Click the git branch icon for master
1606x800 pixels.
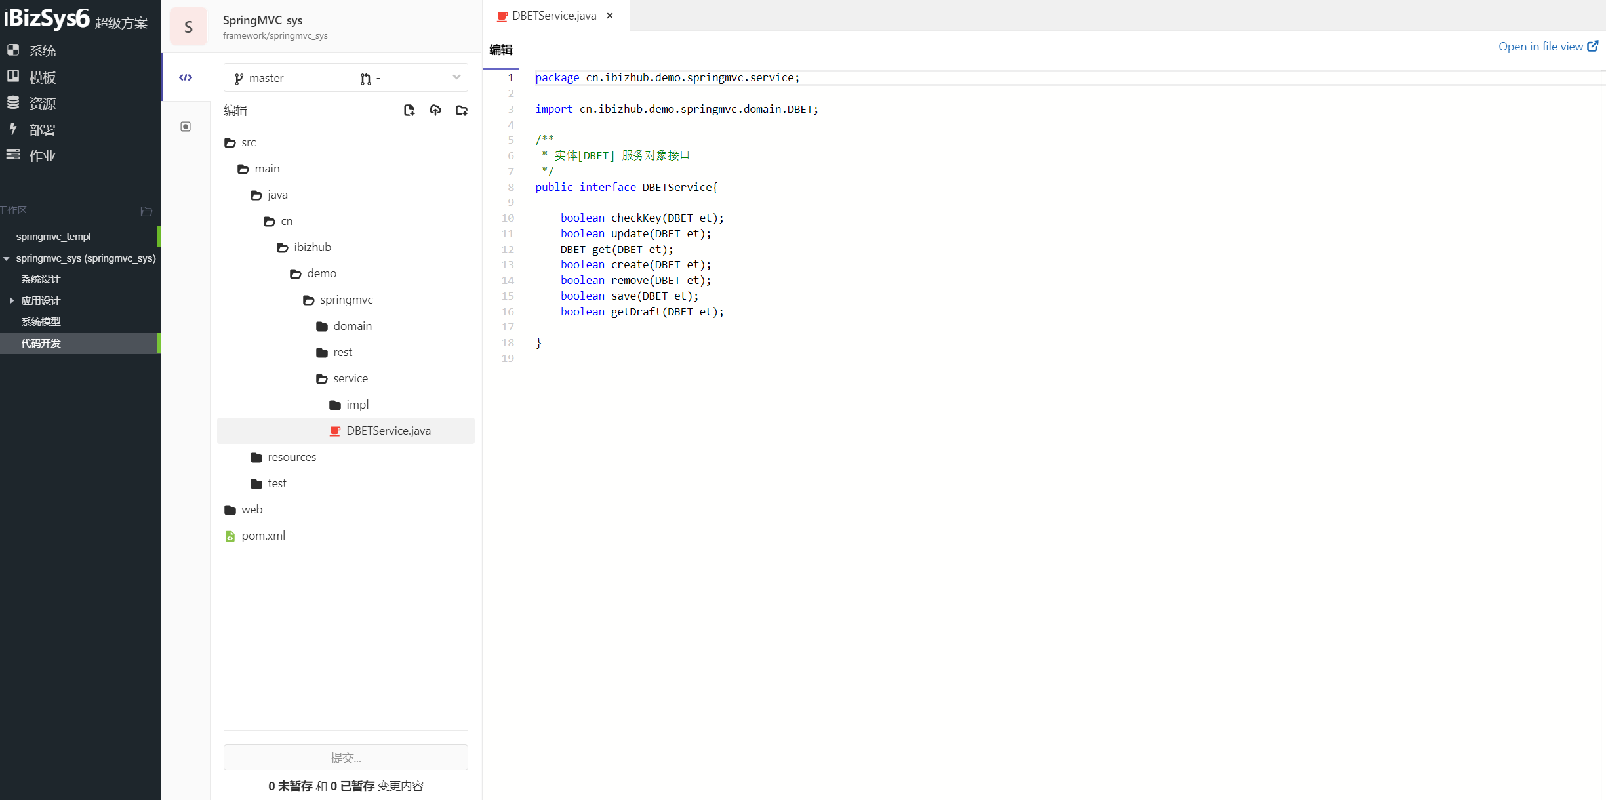pyautogui.click(x=239, y=79)
